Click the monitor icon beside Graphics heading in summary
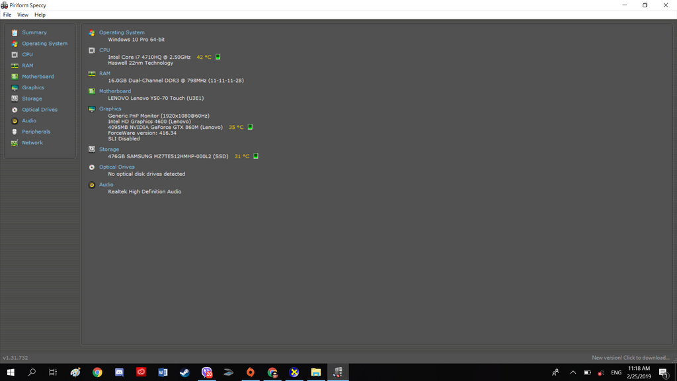The width and height of the screenshot is (677, 381). (91, 109)
